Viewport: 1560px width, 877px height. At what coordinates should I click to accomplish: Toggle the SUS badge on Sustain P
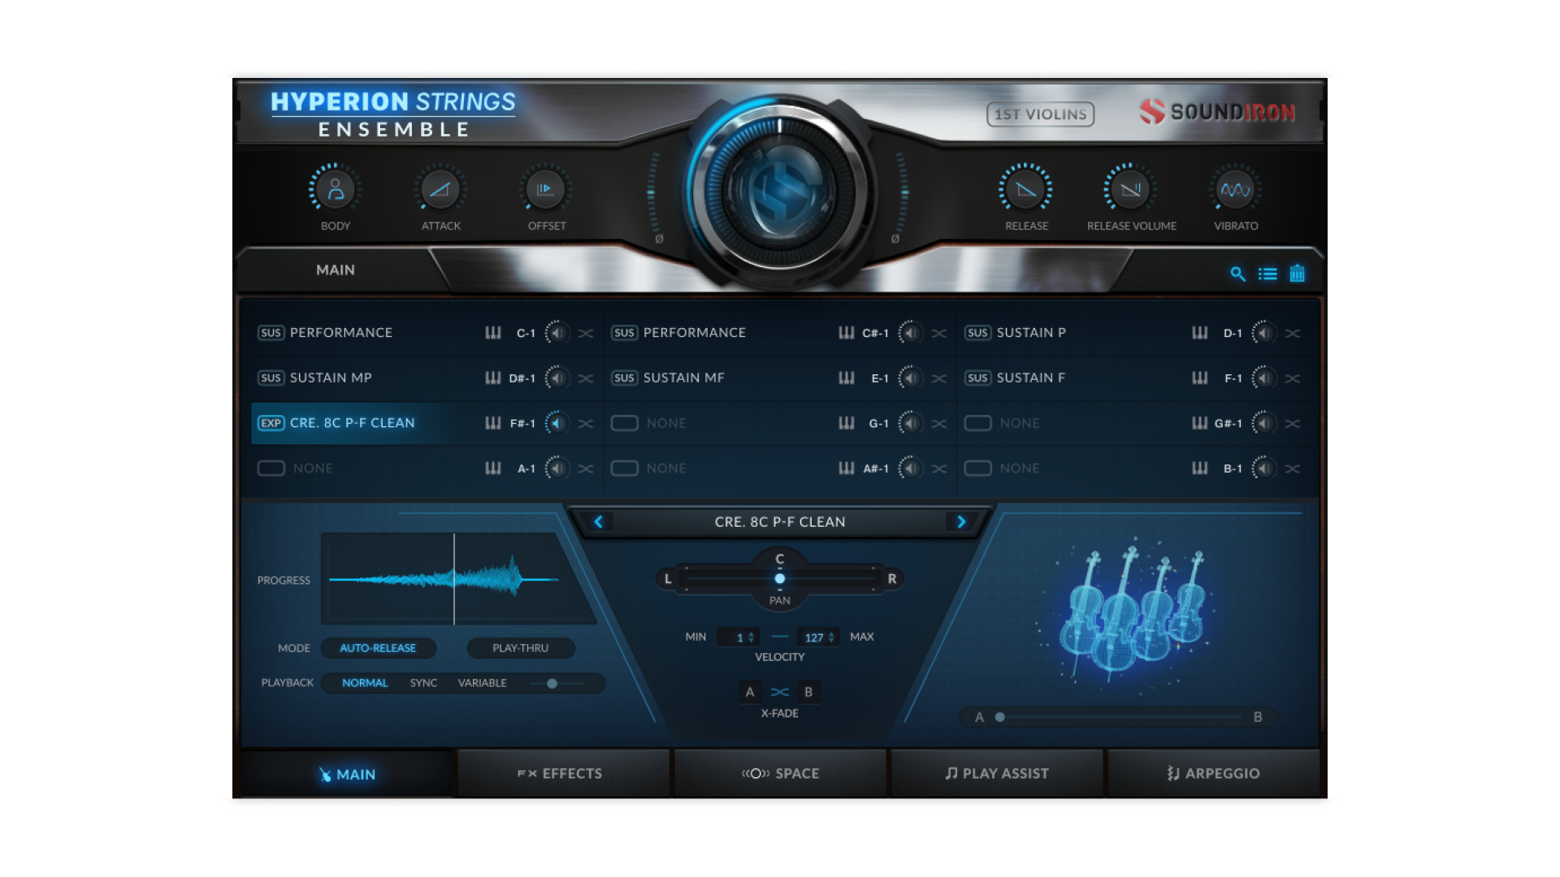click(977, 333)
